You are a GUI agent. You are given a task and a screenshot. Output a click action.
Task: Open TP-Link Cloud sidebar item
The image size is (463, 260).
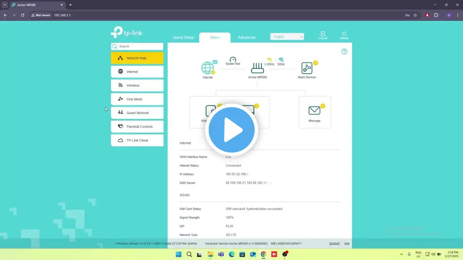pyautogui.click(x=137, y=140)
